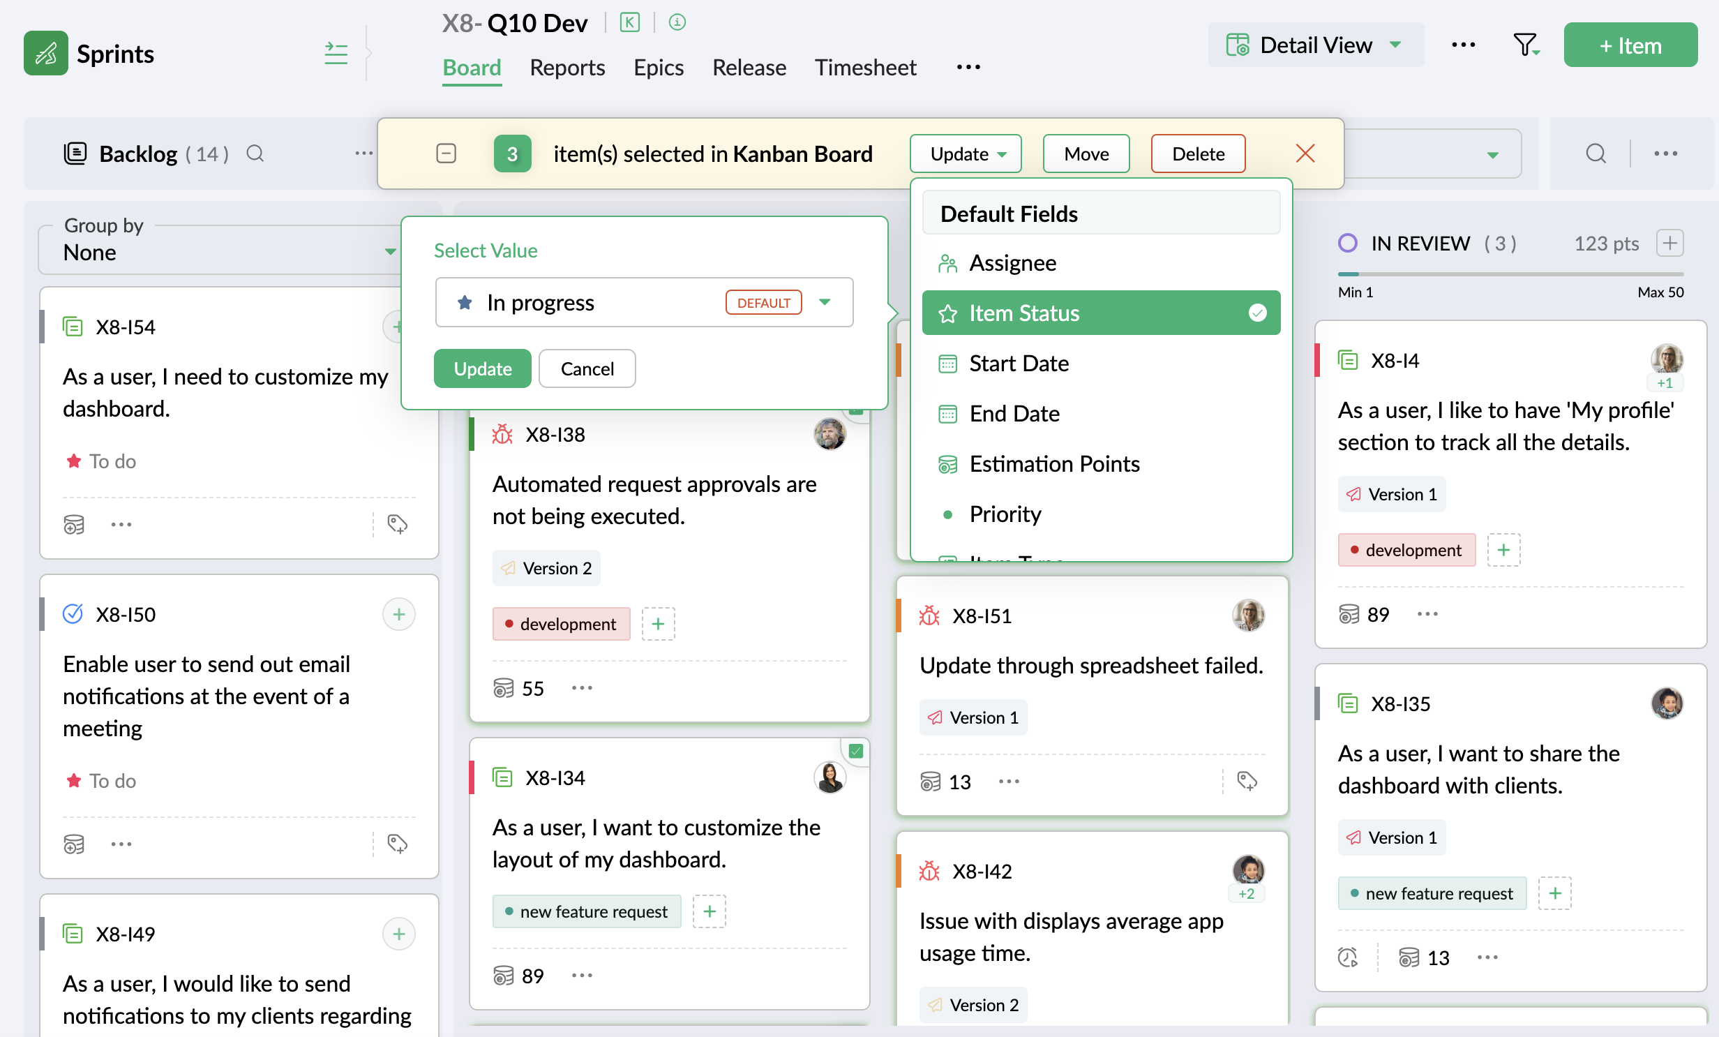Image resolution: width=1719 pixels, height=1037 pixels.
Task: Click estimation points icon on X8-I50 card
Action: [x=74, y=844]
